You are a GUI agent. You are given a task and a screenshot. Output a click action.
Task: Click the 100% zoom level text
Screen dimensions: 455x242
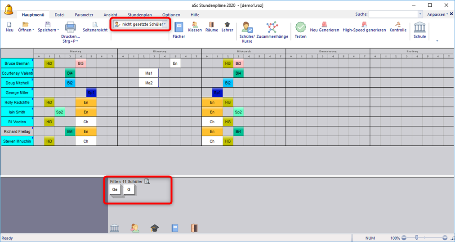tap(395, 238)
